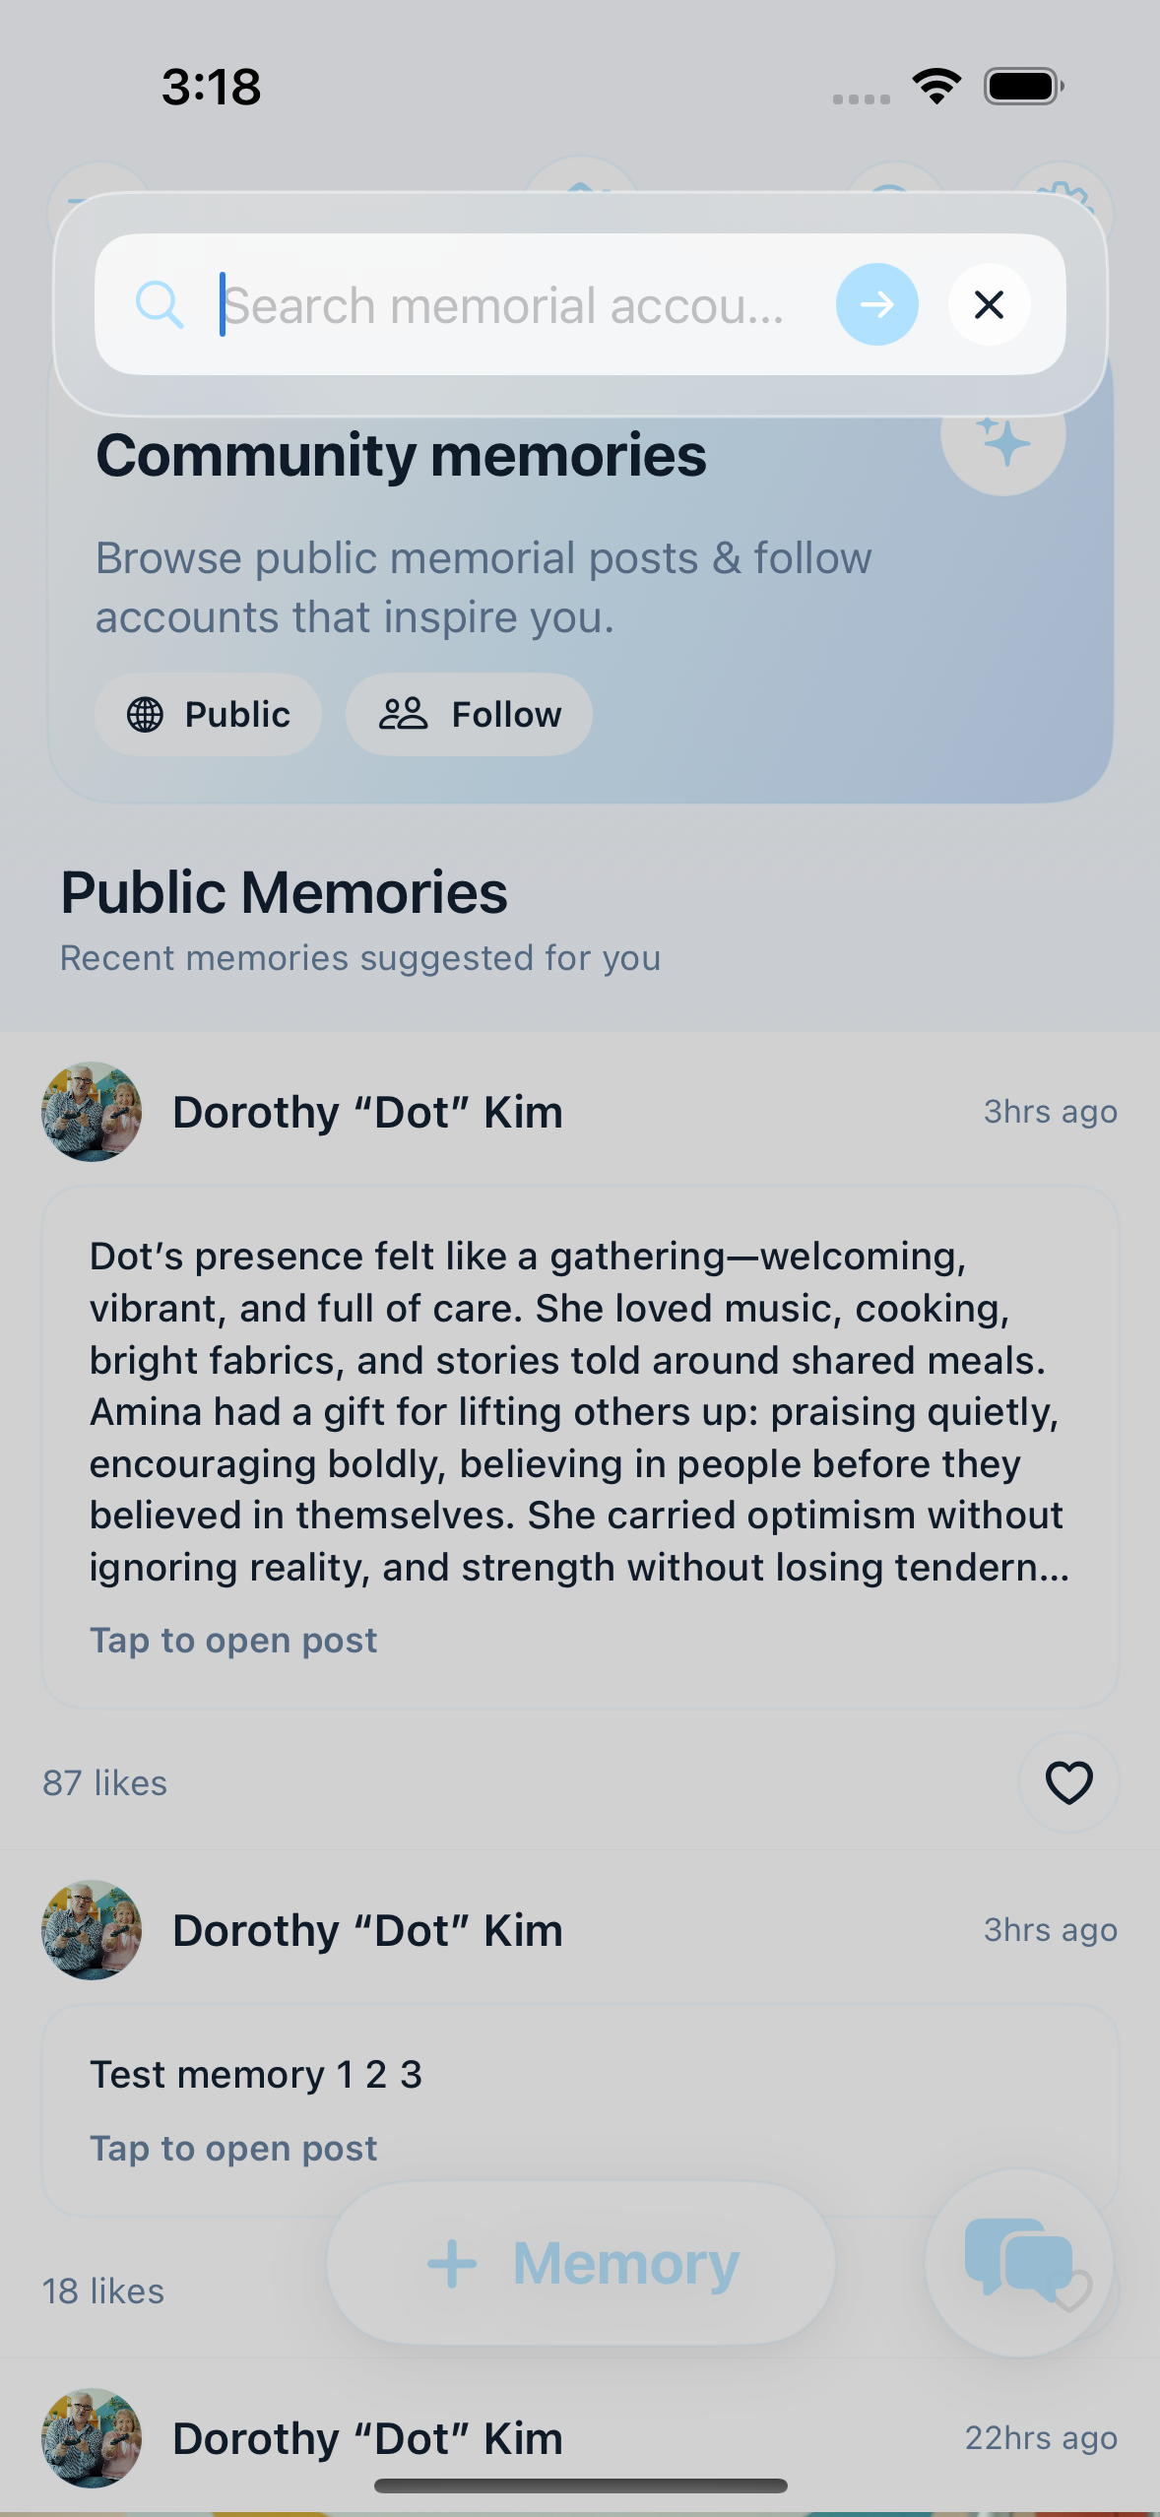1160x2517 pixels.
Task: Open the Test memory 1 2 3 post link
Action: pos(233,2149)
